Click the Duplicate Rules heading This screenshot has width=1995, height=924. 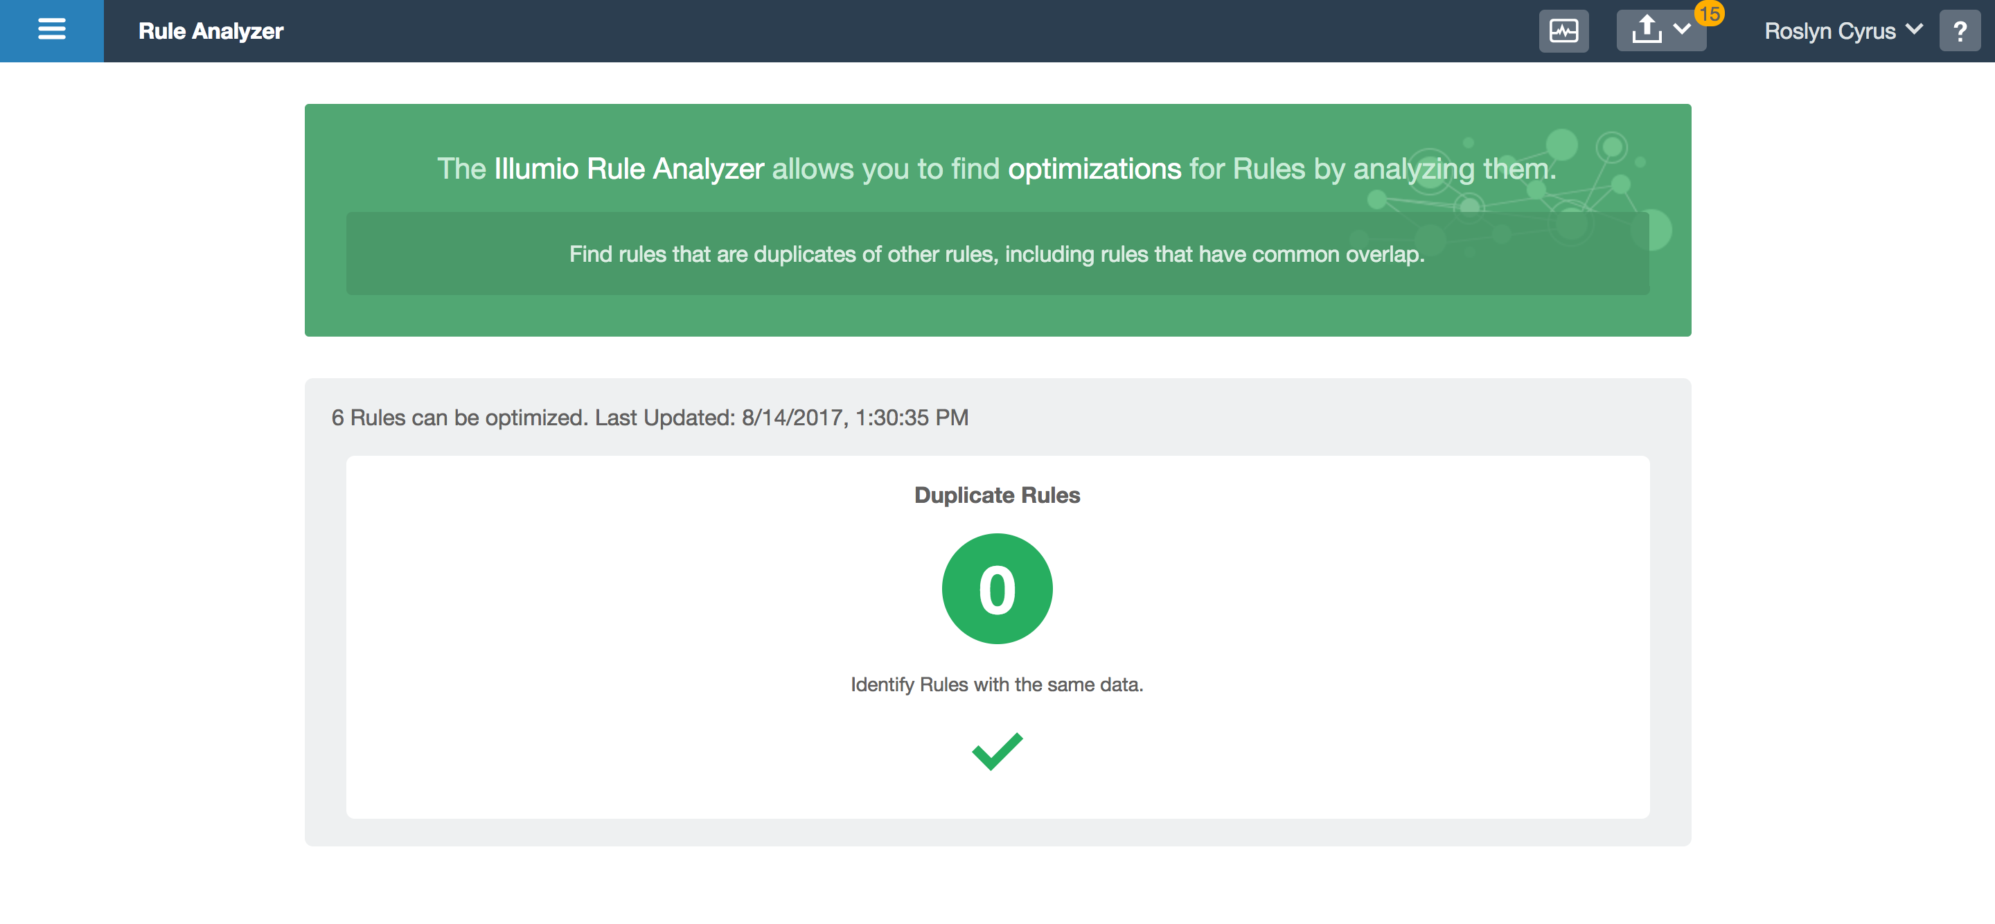click(997, 495)
